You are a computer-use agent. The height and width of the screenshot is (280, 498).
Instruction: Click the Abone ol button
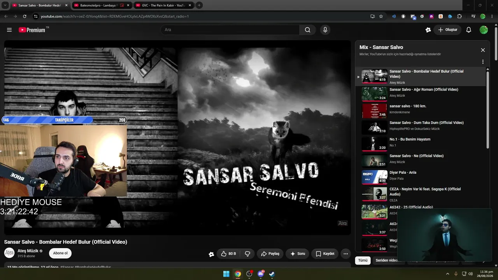click(x=60, y=253)
